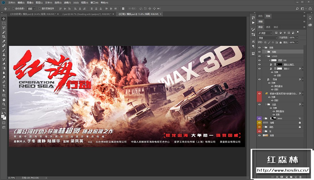Expand the IMAX layer group
Viewport: 314px width, 180px height.
[x=263, y=119]
